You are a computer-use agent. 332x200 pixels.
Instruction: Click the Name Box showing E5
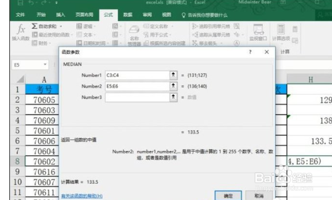point(28,65)
